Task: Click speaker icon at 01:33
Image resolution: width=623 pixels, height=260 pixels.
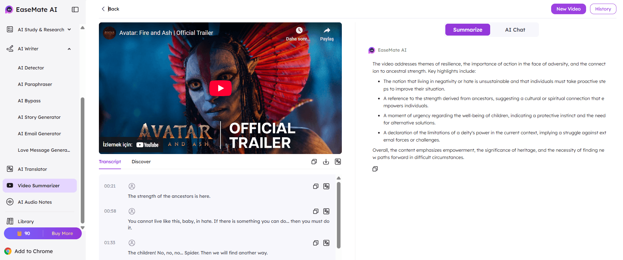Action: tap(132, 243)
